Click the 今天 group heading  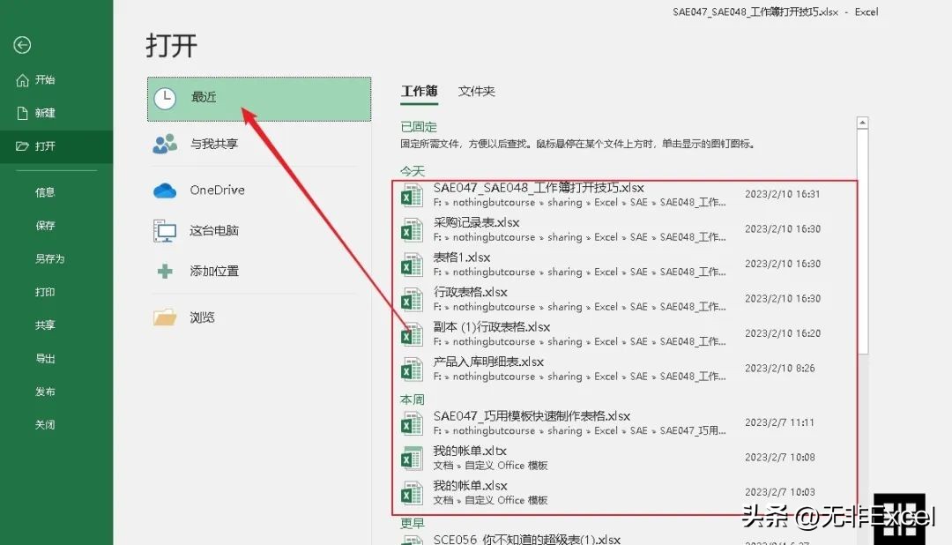pos(413,171)
